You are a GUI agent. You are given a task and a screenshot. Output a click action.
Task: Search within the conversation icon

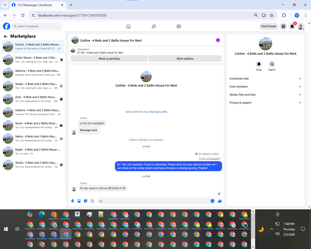[x=272, y=64]
